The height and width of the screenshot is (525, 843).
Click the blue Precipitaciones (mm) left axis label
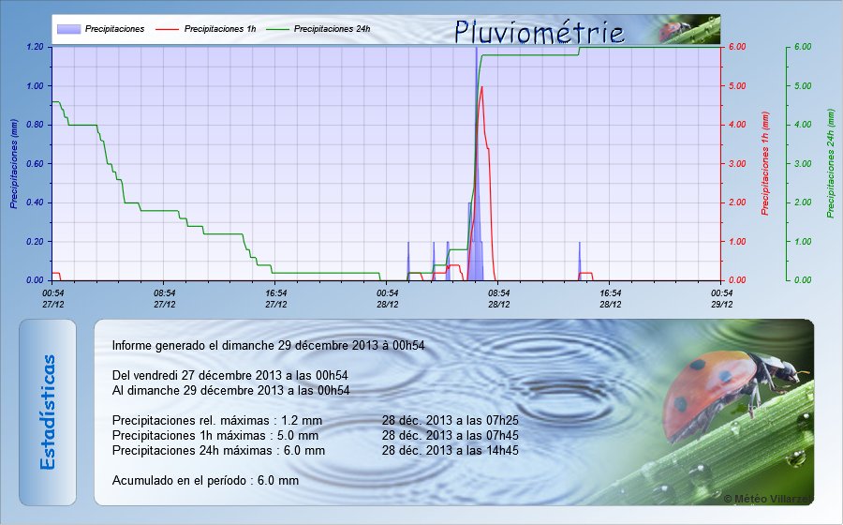(13, 164)
